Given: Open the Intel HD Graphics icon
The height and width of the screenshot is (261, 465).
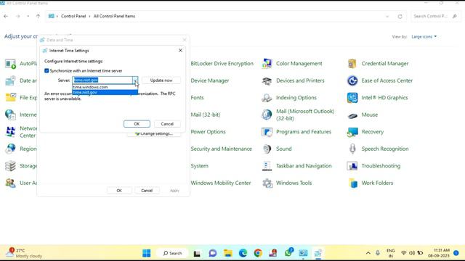Looking at the screenshot, I should coord(352,98).
